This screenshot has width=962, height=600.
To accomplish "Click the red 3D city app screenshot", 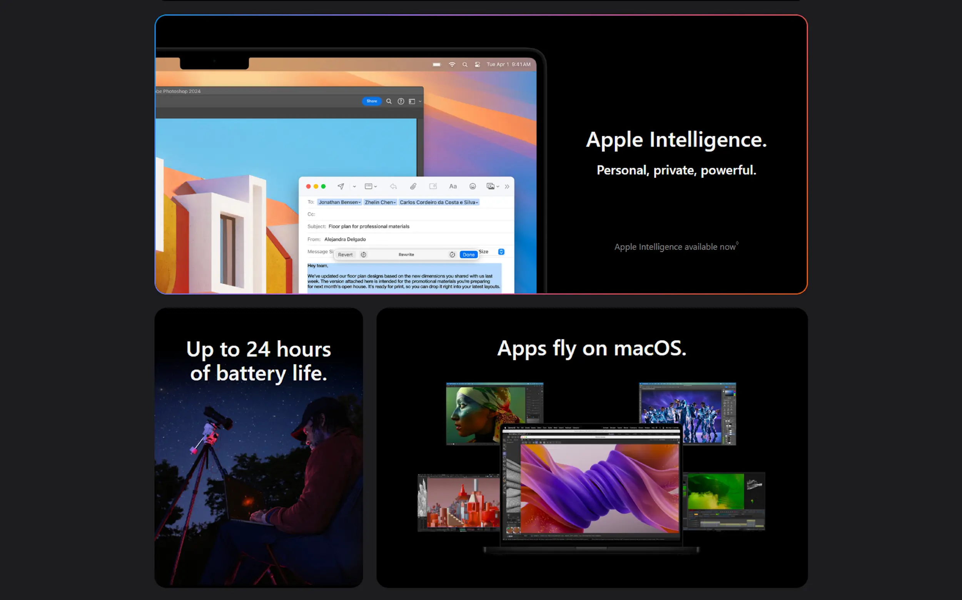I will click(x=459, y=502).
